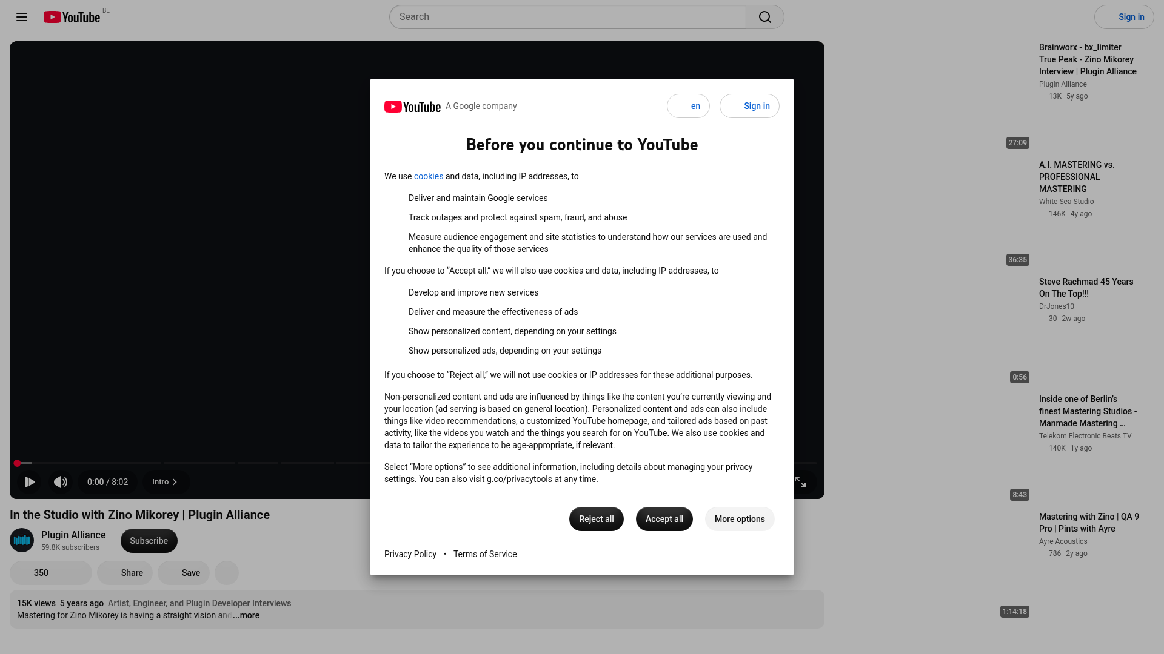This screenshot has height=654, width=1164.
Task: Click the 0:56 duration badge
Action: 1020,377
